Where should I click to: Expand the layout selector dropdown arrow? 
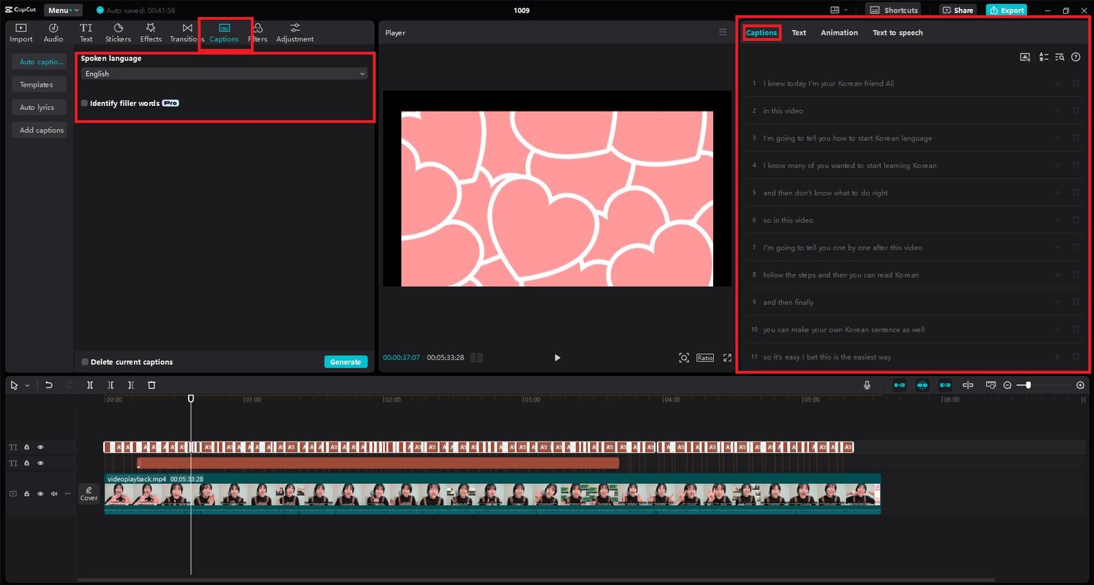(846, 10)
